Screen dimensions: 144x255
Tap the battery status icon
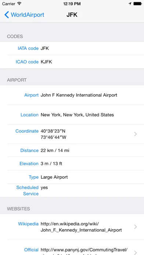[137, 4]
